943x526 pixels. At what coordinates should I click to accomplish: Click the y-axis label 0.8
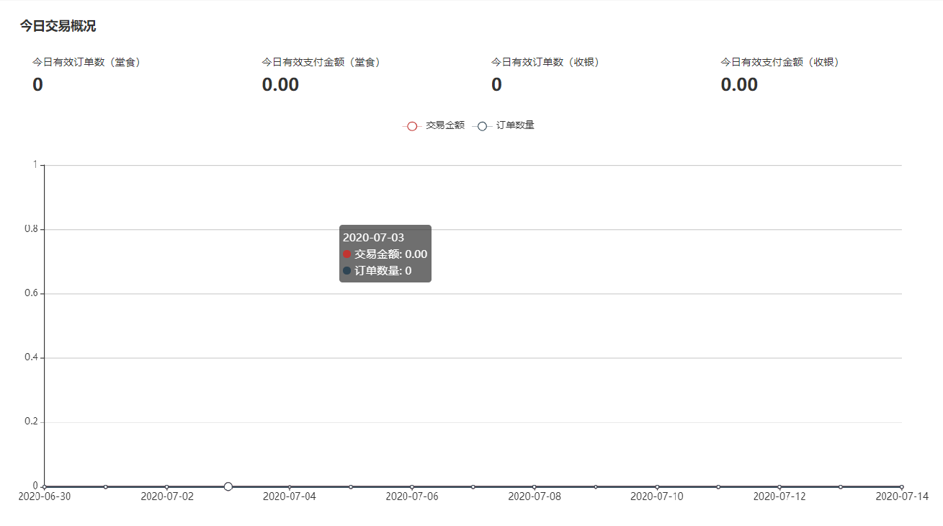tap(31, 229)
